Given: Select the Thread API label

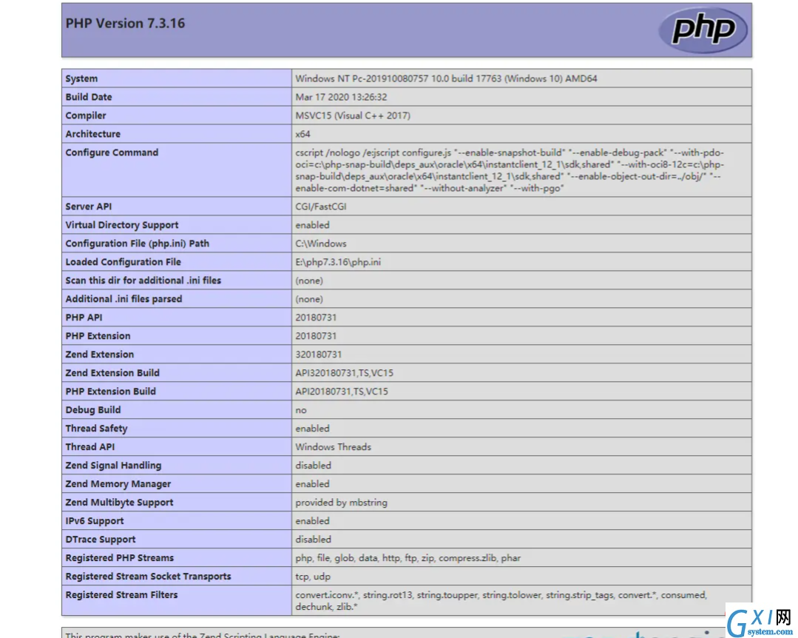Looking at the screenshot, I should tap(89, 446).
